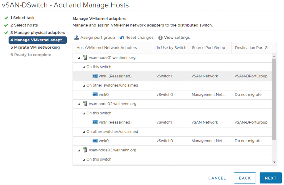The height and width of the screenshot is (185, 284).
Task: Click vmk1 adapter icon under vsan-node01
Action: coord(95,76)
